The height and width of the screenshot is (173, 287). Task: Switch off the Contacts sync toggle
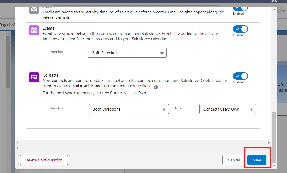point(240,76)
